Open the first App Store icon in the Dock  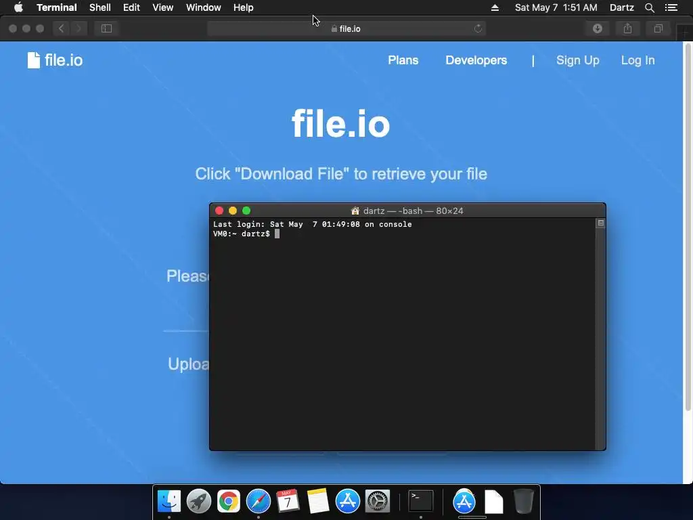347,501
